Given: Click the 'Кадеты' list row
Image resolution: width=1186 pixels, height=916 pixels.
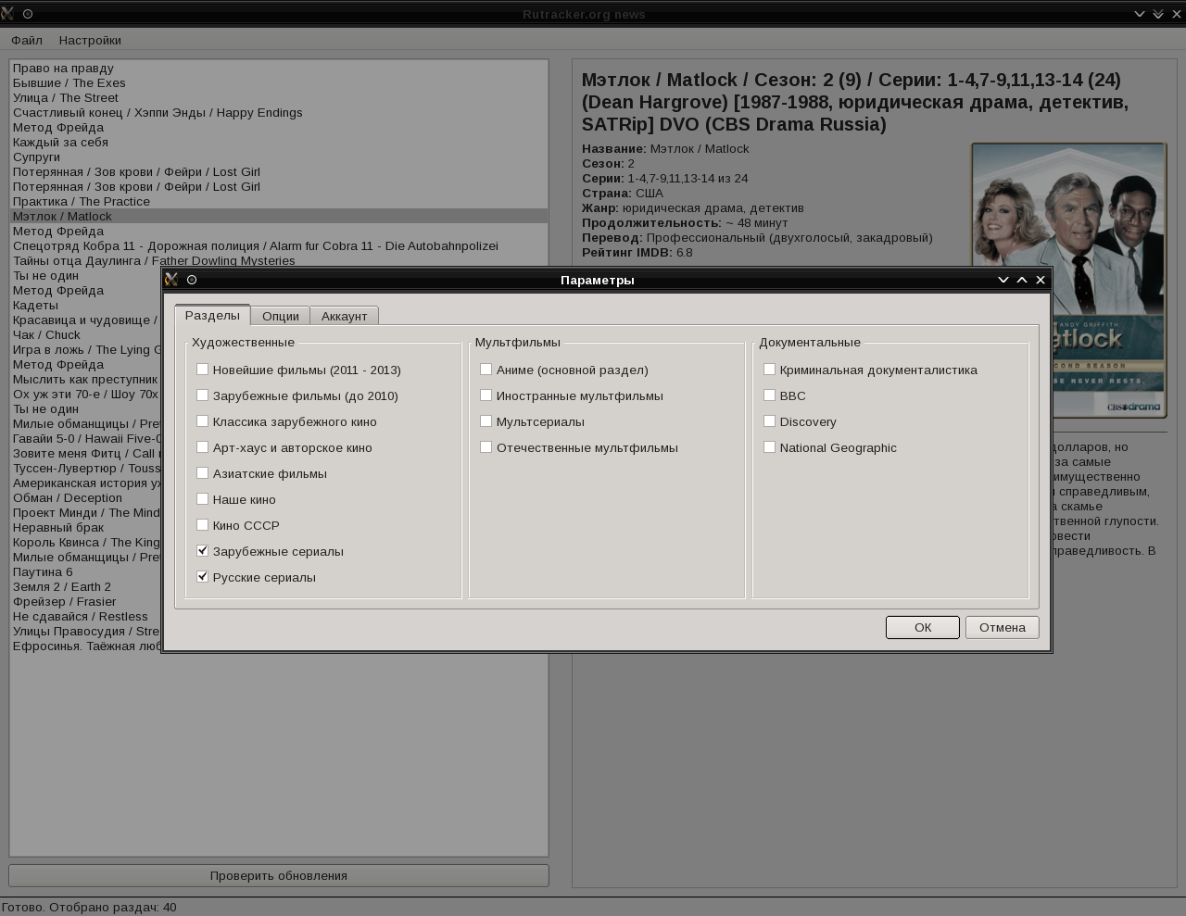Looking at the screenshot, I should click(86, 305).
